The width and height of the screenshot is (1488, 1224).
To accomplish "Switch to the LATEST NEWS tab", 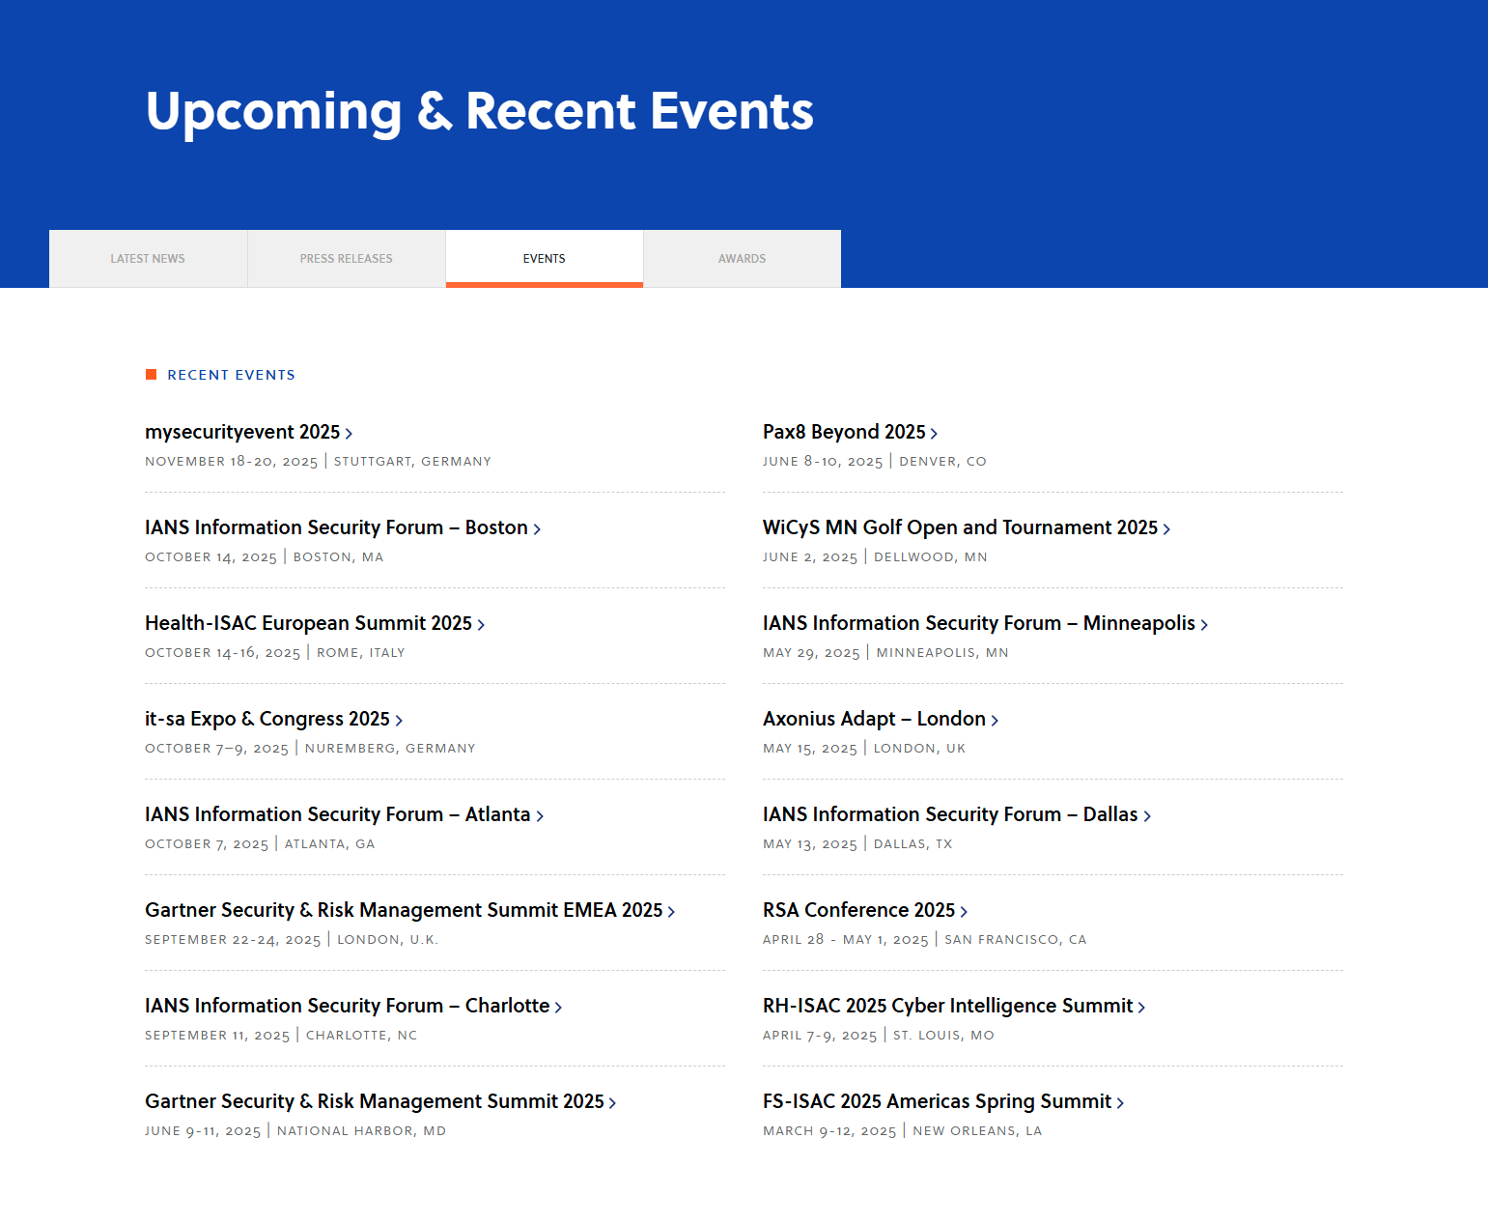I will pyautogui.click(x=147, y=258).
